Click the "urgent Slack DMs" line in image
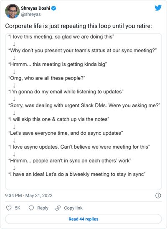Screen dimensions: 167x229 pos(84,105)
